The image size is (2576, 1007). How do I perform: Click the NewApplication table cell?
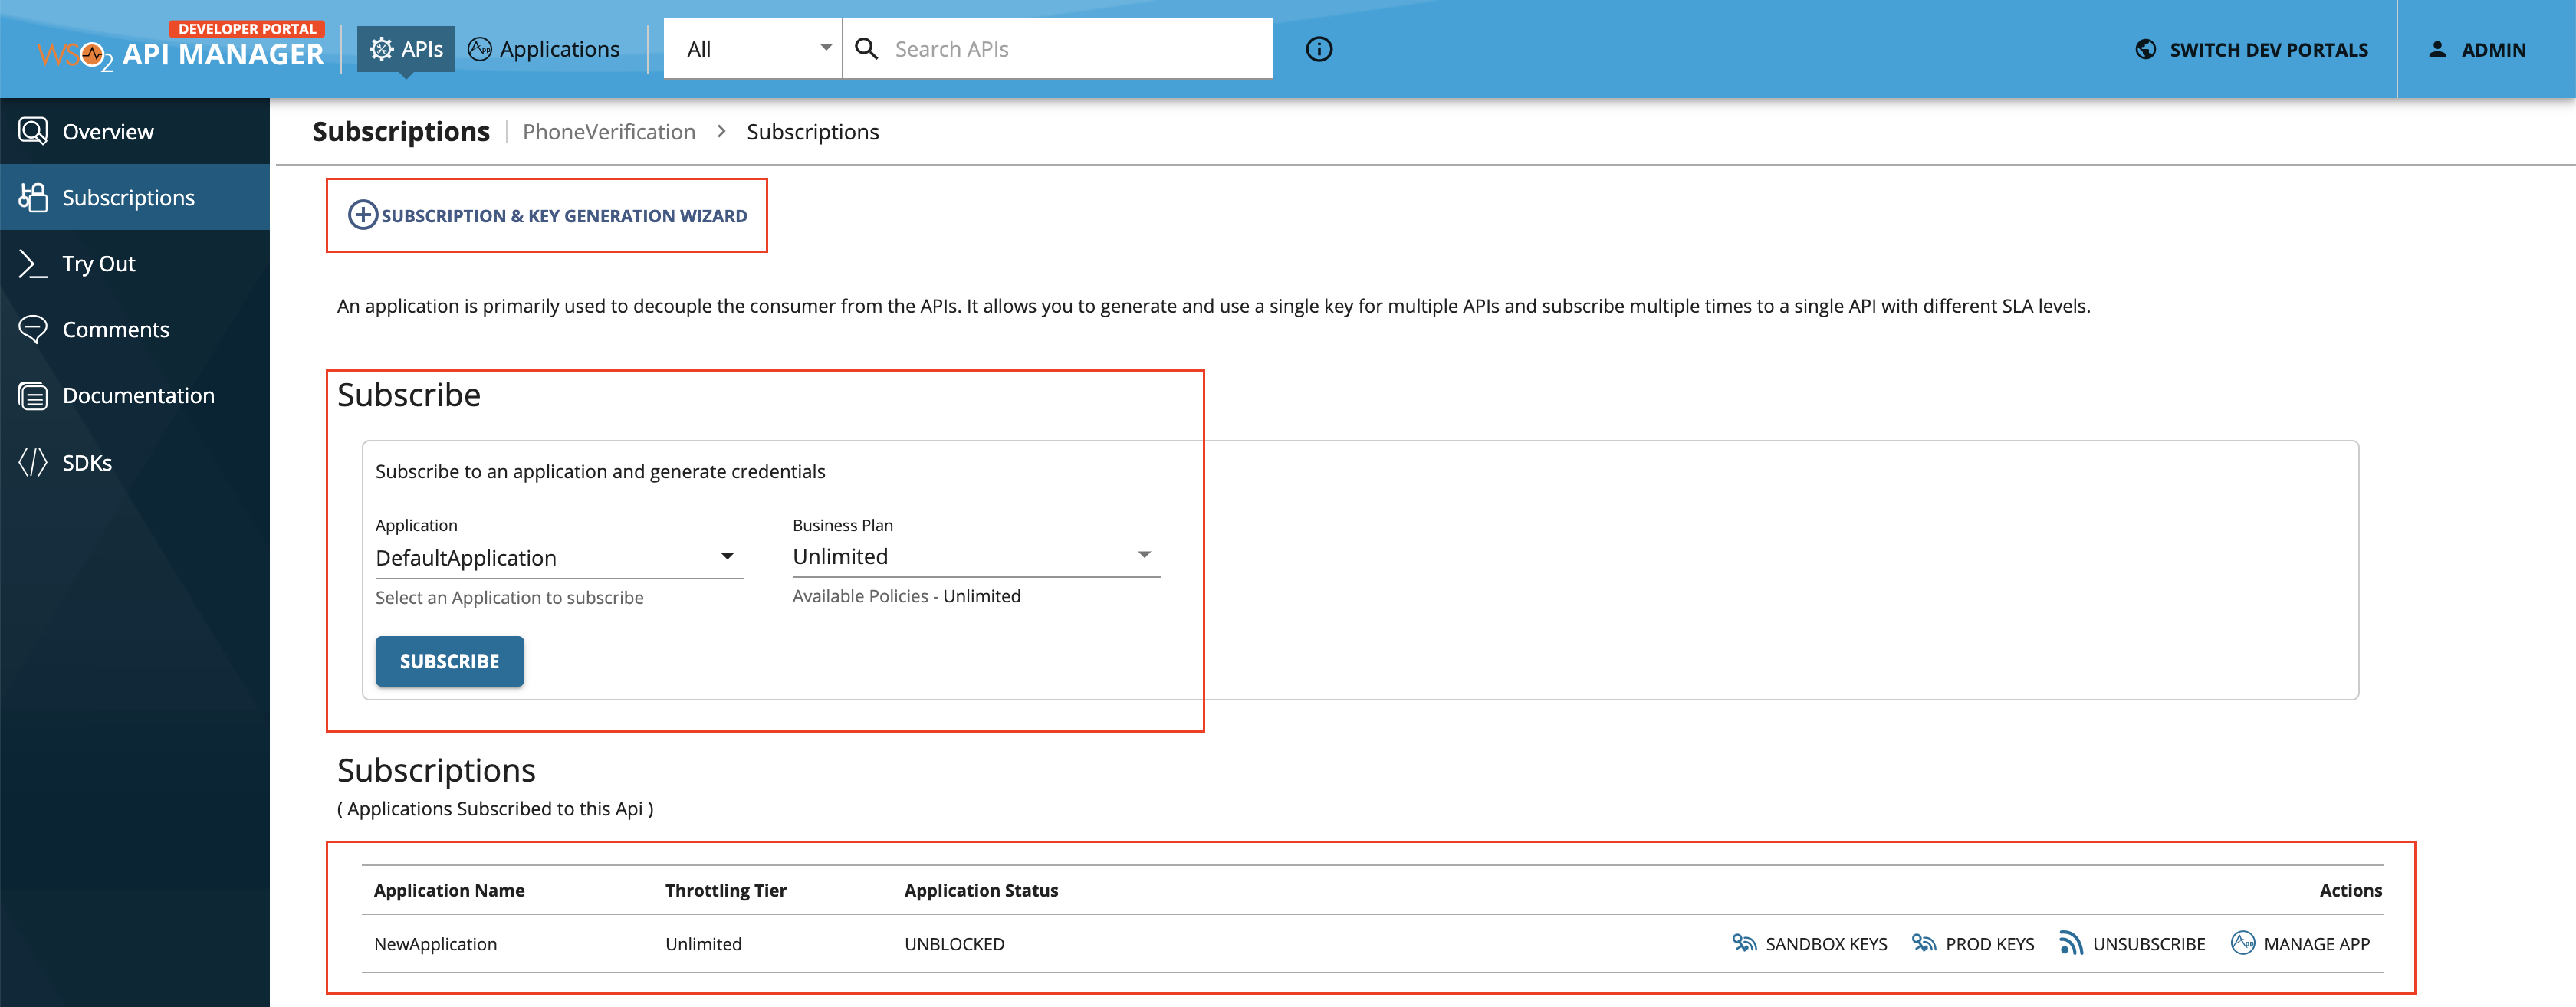pyautogui.click(x=435, y=943)
